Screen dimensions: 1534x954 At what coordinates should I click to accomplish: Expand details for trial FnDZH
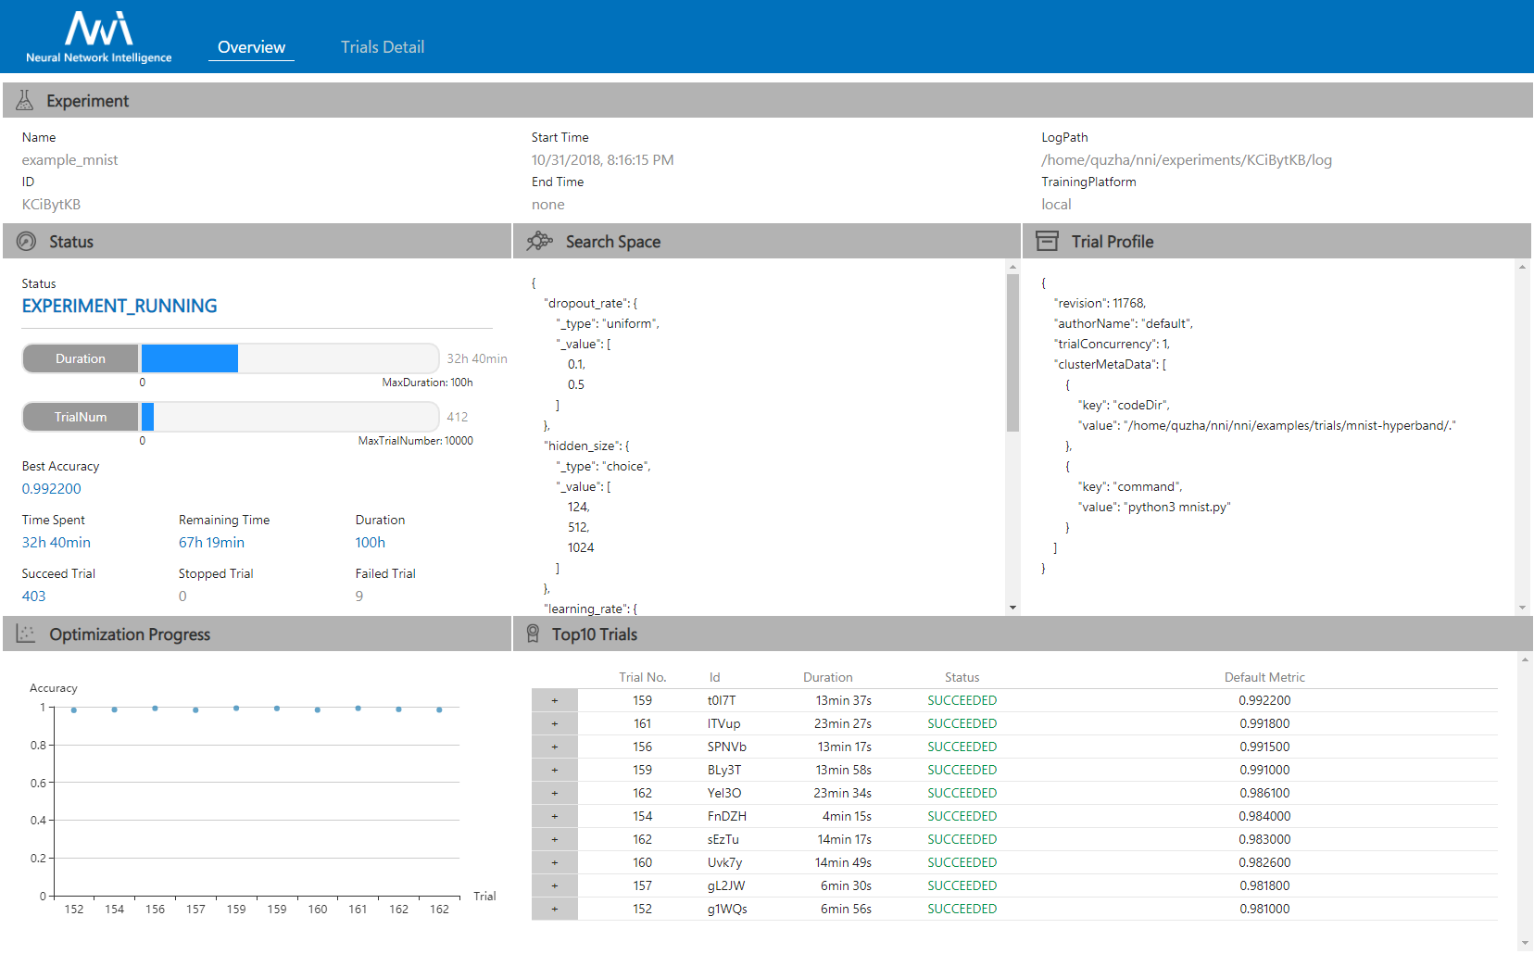pyautogui.click(x=554, y=816)
